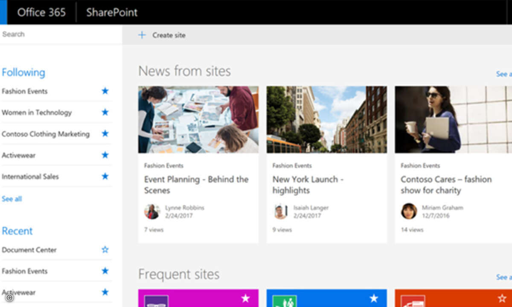The image size is (512, 307).
Task: Open Contoso Clothing Marketing site
Action: [x=46, y=134]
